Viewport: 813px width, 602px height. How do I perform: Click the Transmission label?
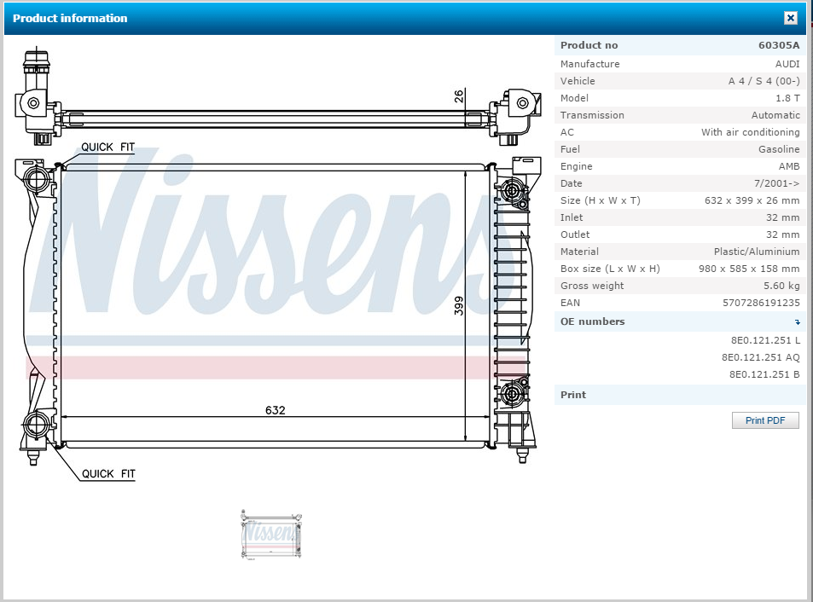coord(592,115)
